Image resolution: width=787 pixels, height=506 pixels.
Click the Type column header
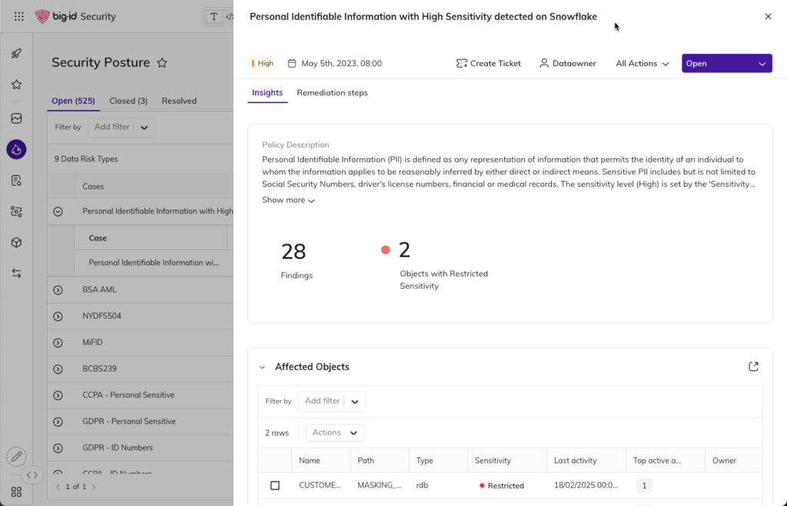tap(438, 461)
